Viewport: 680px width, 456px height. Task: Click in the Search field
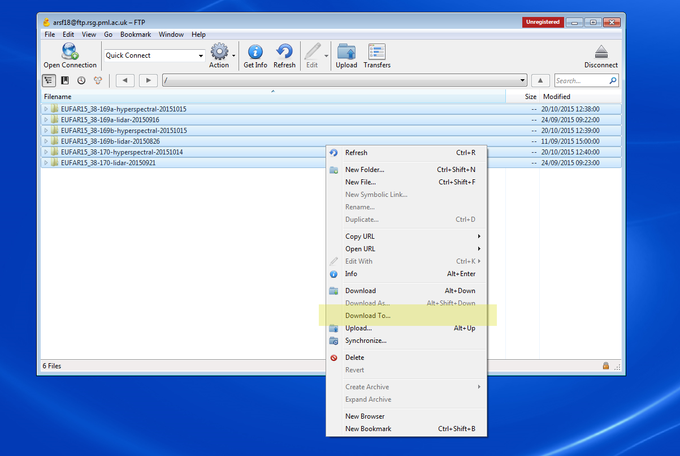[x=581, y=81]
